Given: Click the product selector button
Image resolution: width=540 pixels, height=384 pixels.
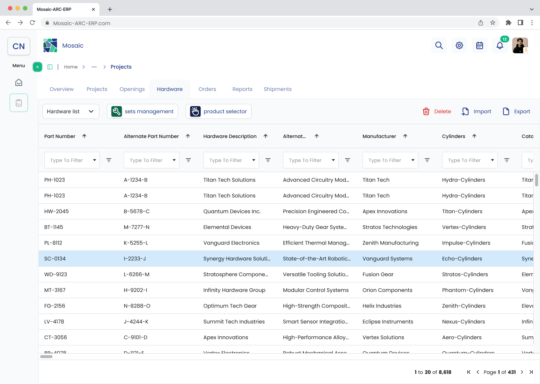Looking at the screenshot, I should (x=219, y=111).
